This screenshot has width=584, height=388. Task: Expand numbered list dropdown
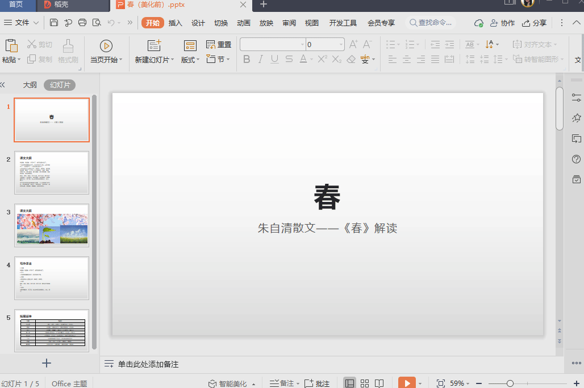click(x=418, y=45)
